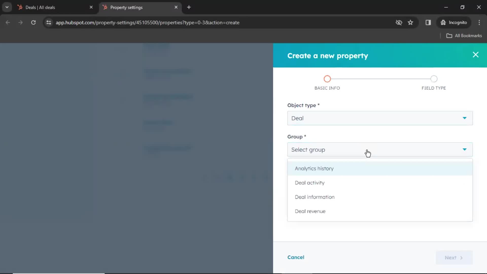Click the HubSpot logo icon in second tab

point(105,7)
